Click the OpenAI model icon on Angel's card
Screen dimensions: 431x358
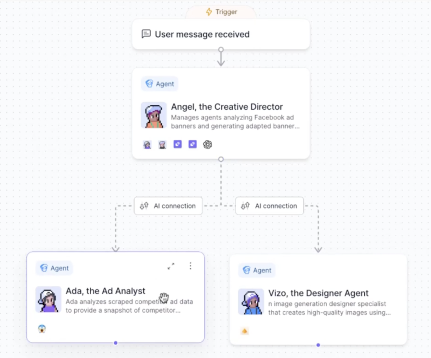(207, 144)
